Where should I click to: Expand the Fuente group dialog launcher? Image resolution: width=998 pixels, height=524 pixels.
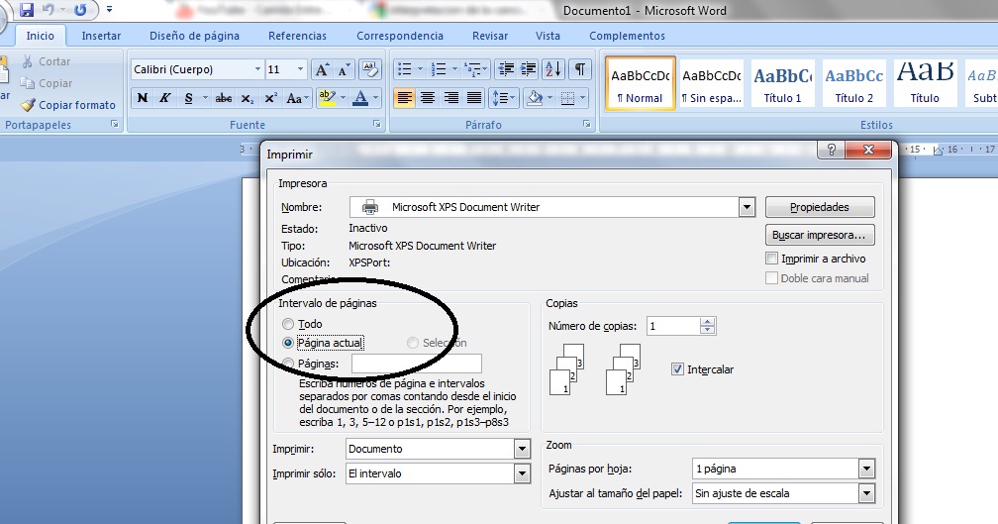[377, 124]
